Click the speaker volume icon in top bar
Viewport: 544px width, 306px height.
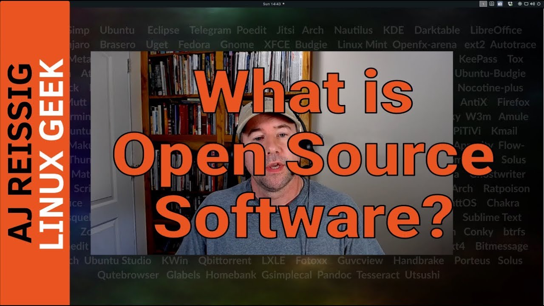533,4
